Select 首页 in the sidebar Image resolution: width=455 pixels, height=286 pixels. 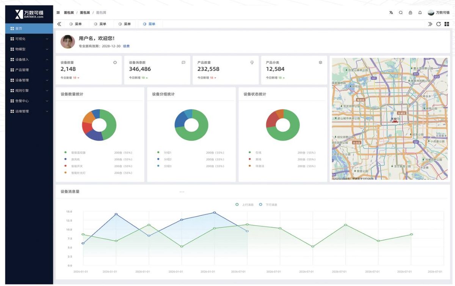[29, 28]
